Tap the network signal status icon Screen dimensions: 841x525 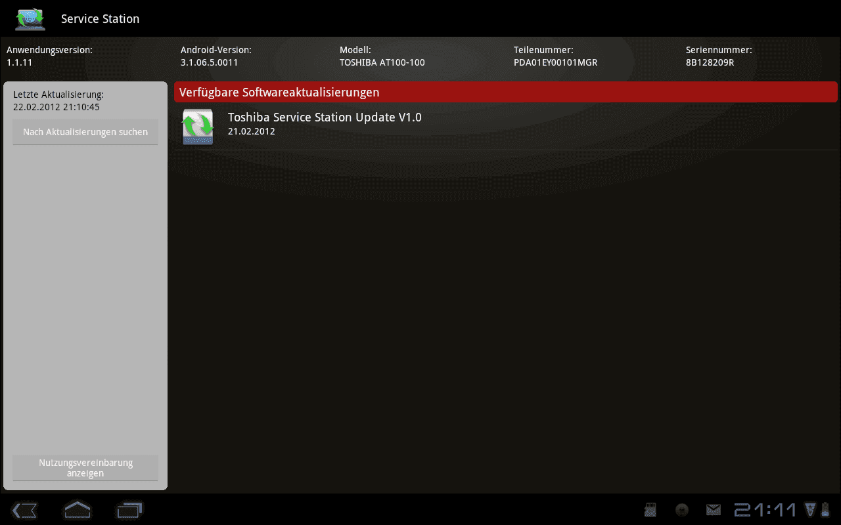pos(809,509)
